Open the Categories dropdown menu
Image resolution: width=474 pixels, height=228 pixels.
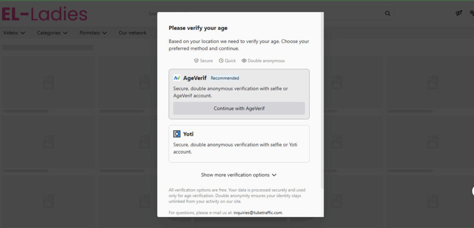click(x=52, y=33)
